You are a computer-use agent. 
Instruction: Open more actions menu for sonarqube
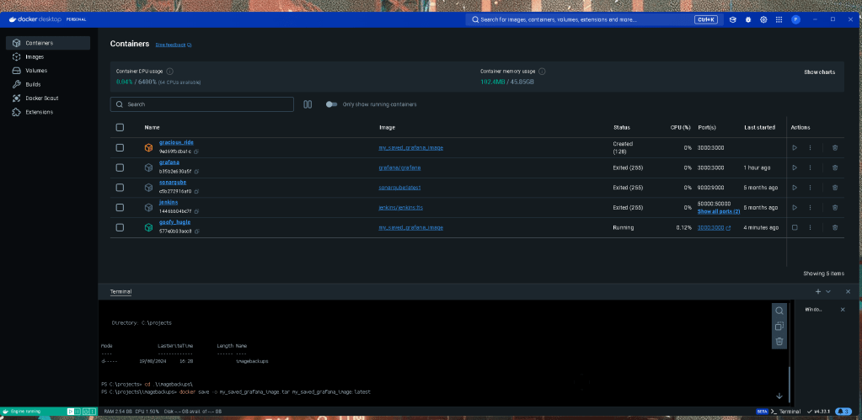810,187
